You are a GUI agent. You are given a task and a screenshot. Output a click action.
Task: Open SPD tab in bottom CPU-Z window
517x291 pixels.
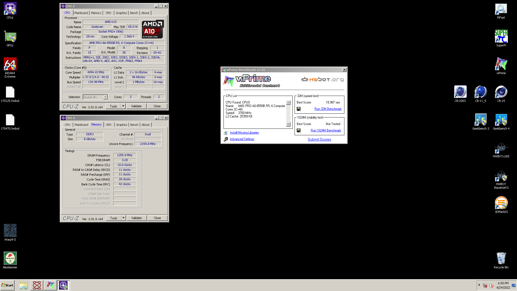[x=109, y=125]
